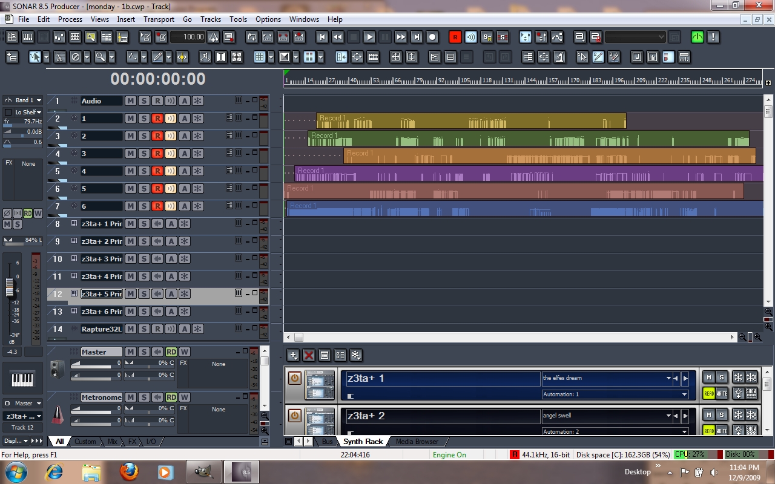Click the red Arm Tracks R toolbar button
Viewport: 775px width, 484px height.
tap(455, 37)
